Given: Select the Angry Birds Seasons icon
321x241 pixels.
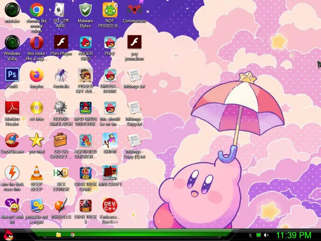Looking at the screenshot, I should [85, 75].
